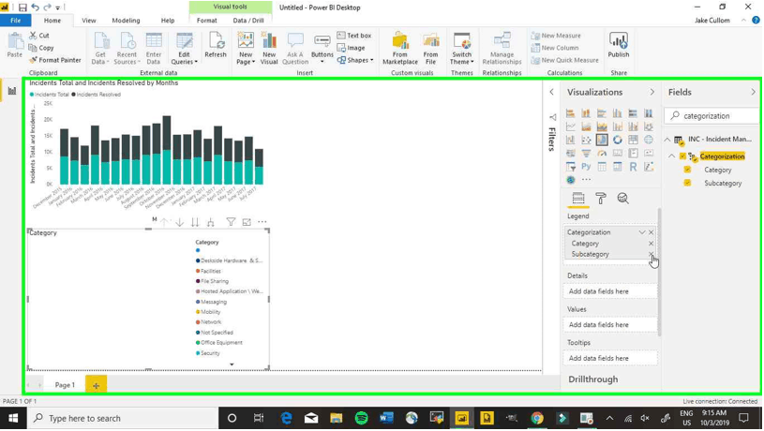The width and height of the screenshot is (764, 431).
Task: Collapse the Visualizations pane
Action: 652,92
